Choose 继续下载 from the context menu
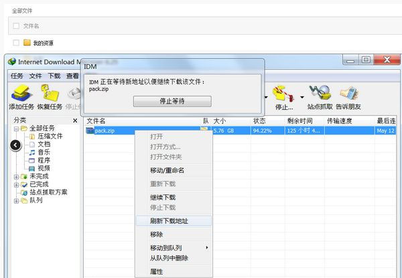Screen dimensions: 402x278 [x=174, y=198]
